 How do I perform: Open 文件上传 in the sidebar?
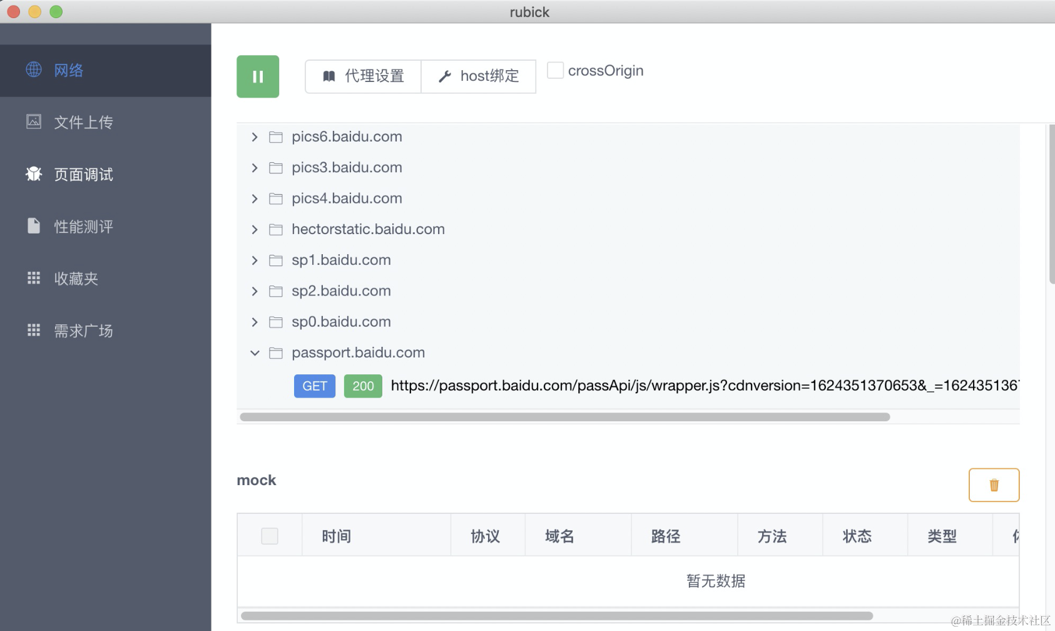[x=105, y=122]
